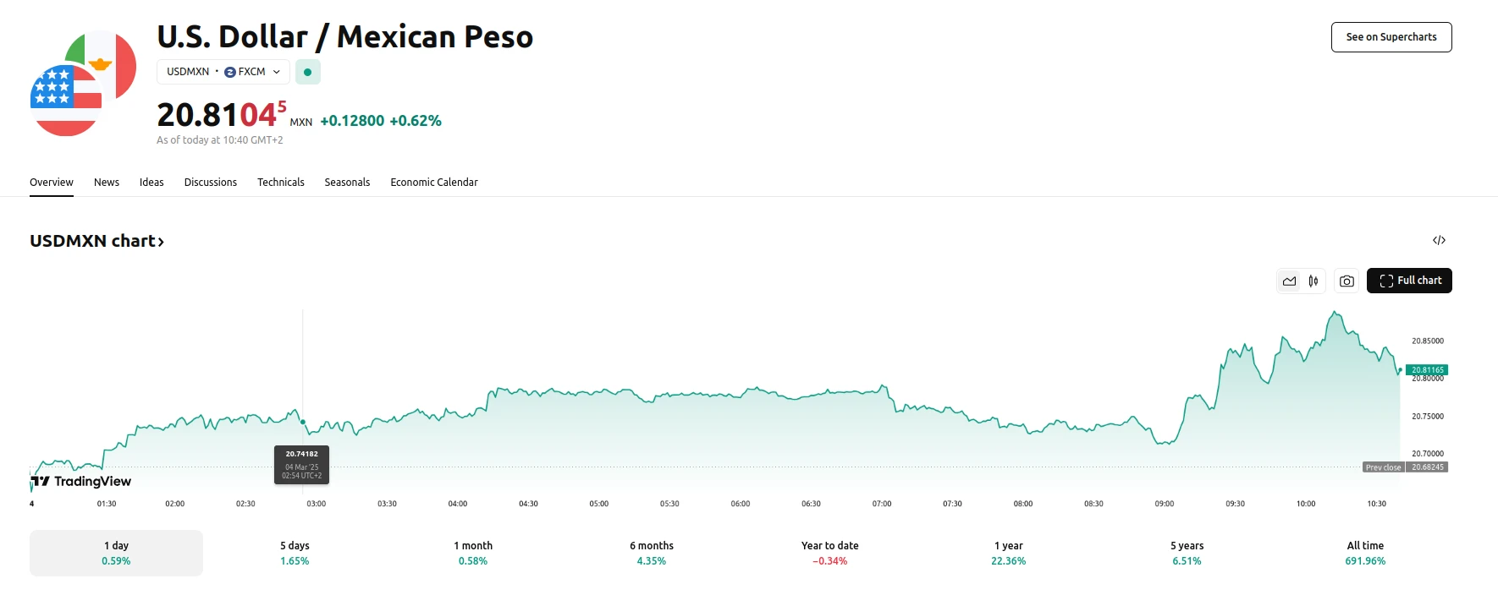Click See on Supercharts button
This screenshot has height=595, width=1498.
point(1391,37)
